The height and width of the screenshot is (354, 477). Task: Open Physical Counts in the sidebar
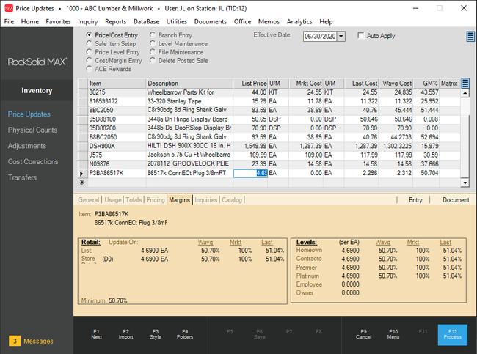point(32,130)
